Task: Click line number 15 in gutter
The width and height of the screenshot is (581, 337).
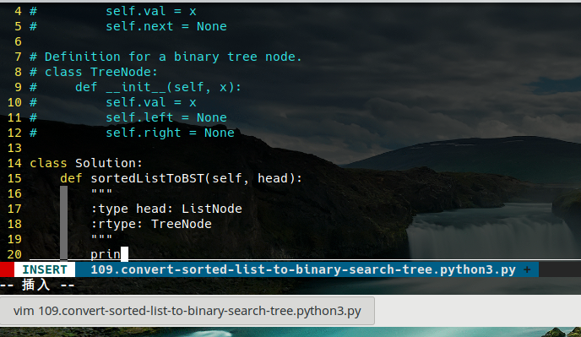Action: 14,178
